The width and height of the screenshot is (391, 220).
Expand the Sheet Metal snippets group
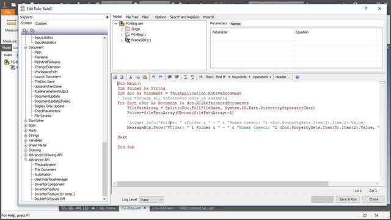click(26, 145)
